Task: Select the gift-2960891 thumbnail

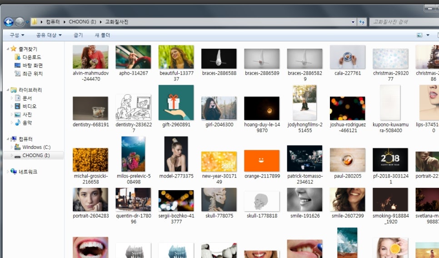Action: [176, 103]
